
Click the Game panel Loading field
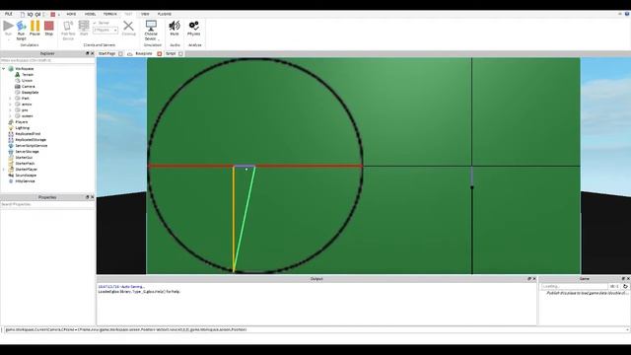tap(574, 286)
